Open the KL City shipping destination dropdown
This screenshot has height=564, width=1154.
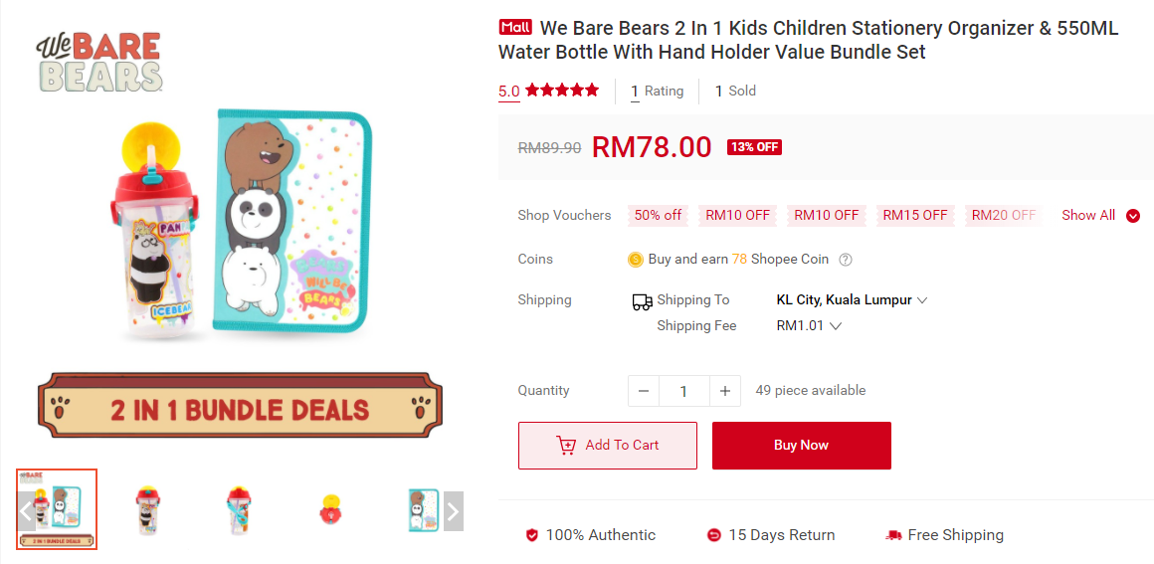[x=852, y=299]
